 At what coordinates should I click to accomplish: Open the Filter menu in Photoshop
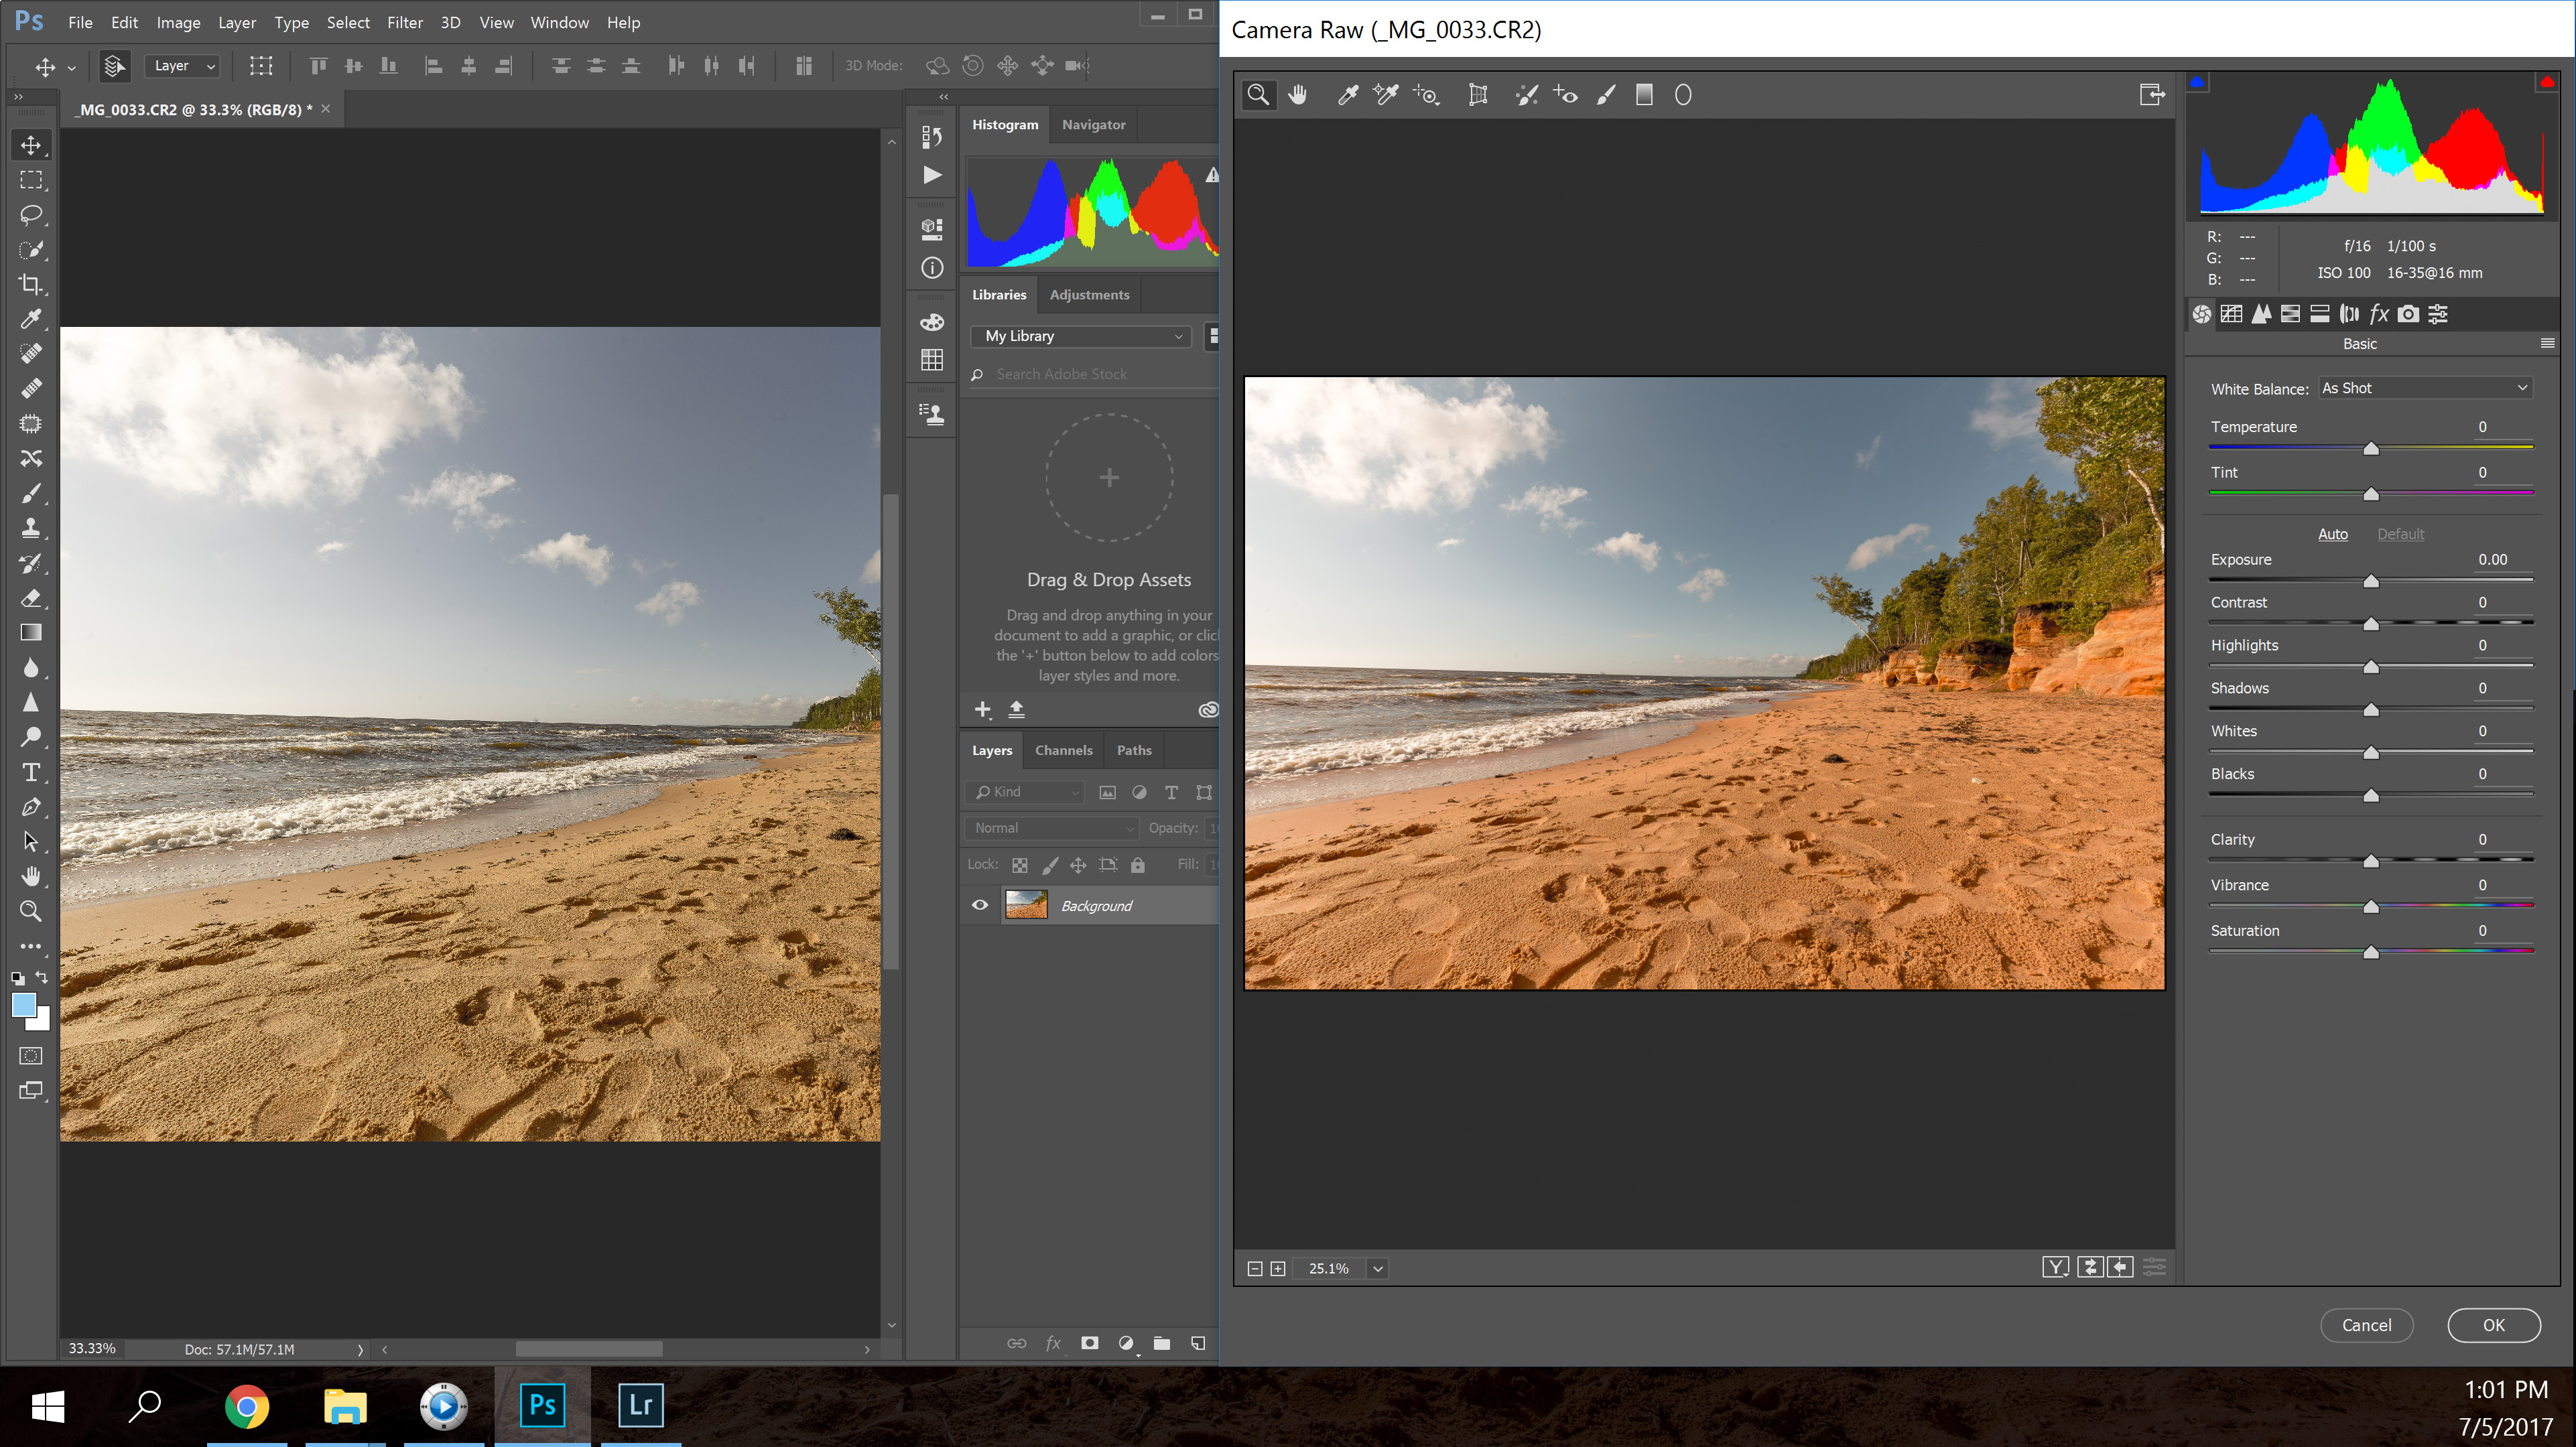point(405,22)
